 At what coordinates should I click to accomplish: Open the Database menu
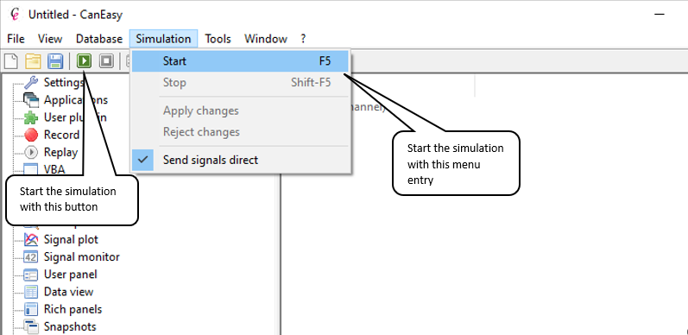coord(99,39)
